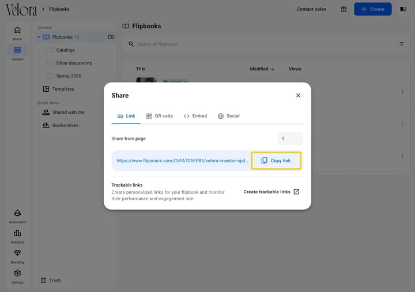The width and height of the screenshot is (415, 292).
Task: Open Branding in the sidebar
Action: (x=17, y=256)
